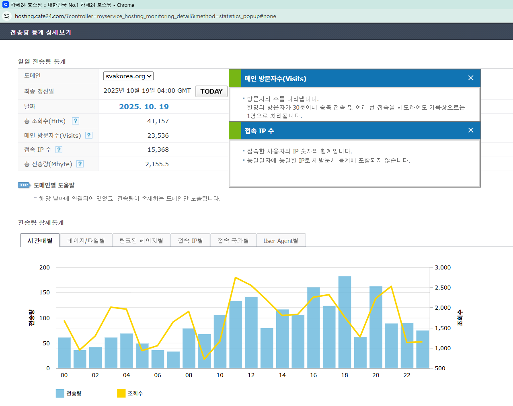Select the 시간대별 tab
Screen dimensions: 513x406
coord(40,241)
